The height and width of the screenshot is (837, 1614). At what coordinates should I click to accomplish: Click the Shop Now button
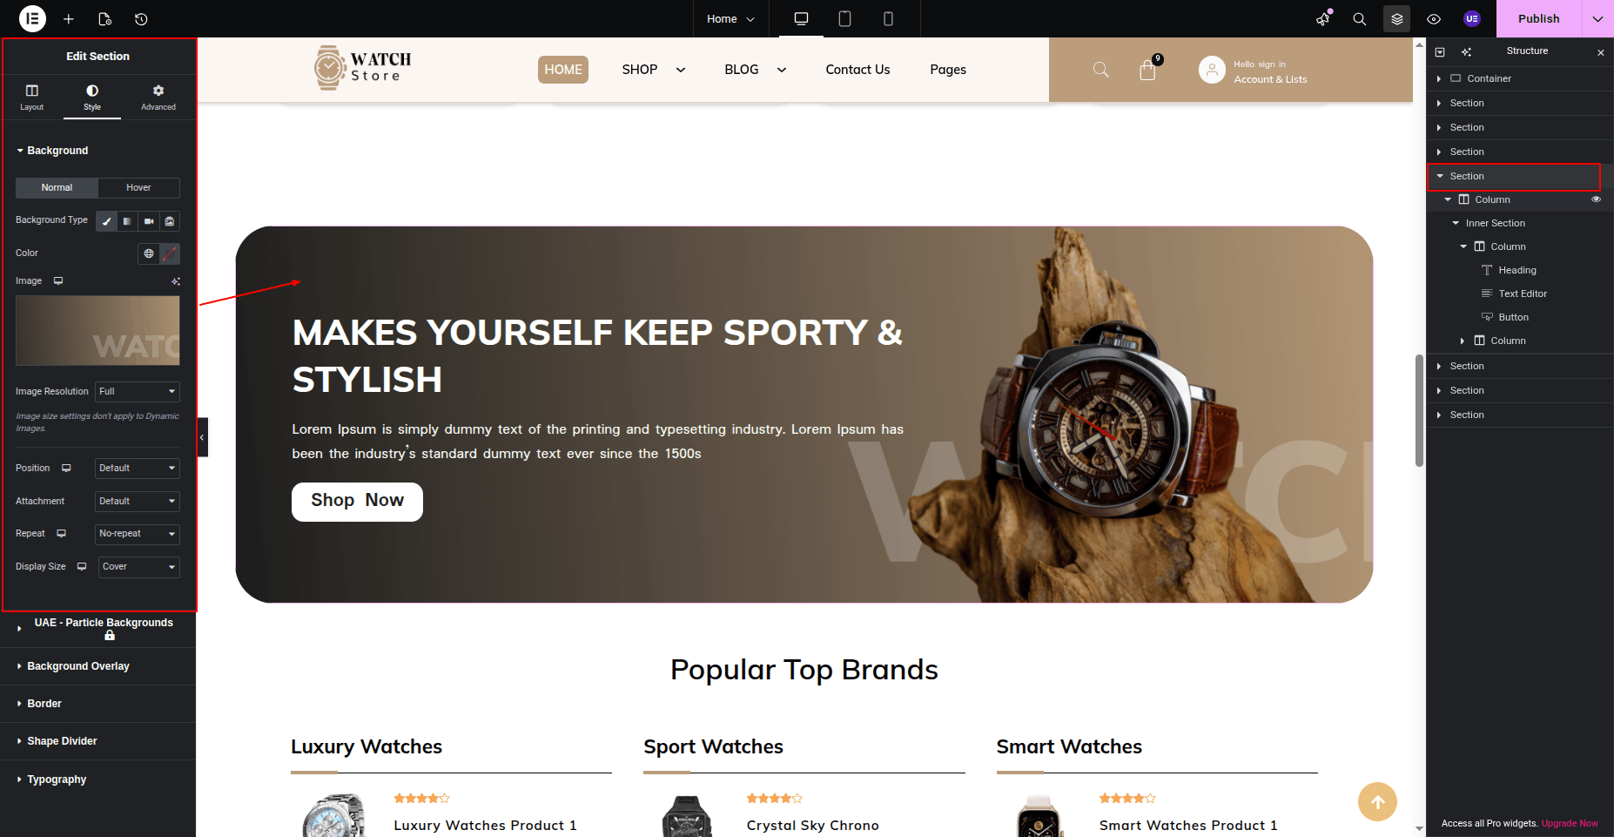coord(357,502)
